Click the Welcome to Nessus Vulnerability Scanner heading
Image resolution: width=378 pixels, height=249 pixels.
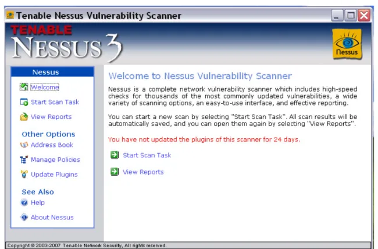200,76
